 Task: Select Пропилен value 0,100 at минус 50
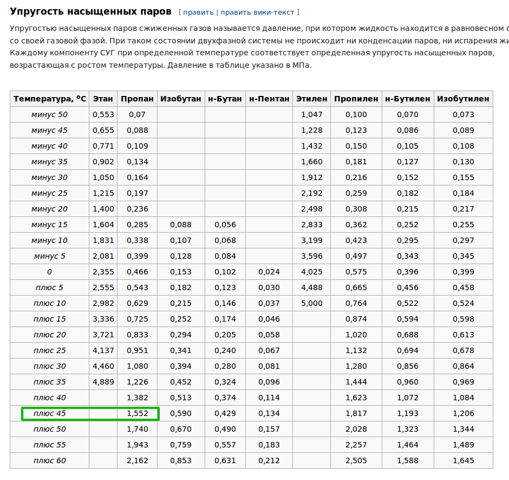point(356,115)
